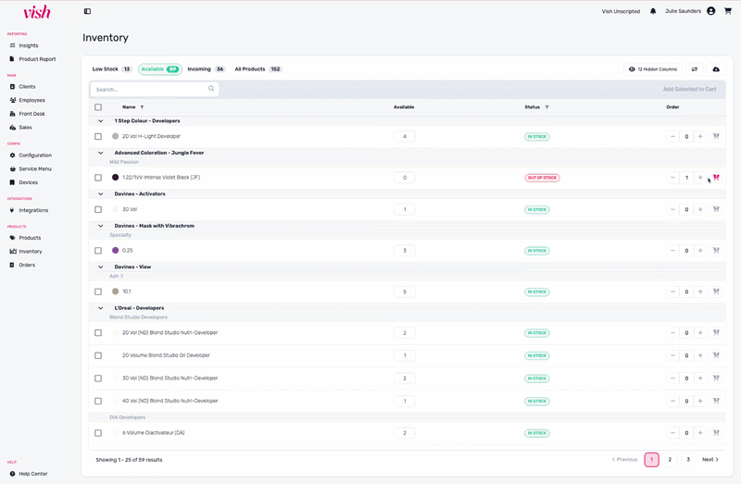Add 1.22/1VV Intense Violet Black to cart
Viewport: 741px width, 484px height.
[x=716, y=177]
